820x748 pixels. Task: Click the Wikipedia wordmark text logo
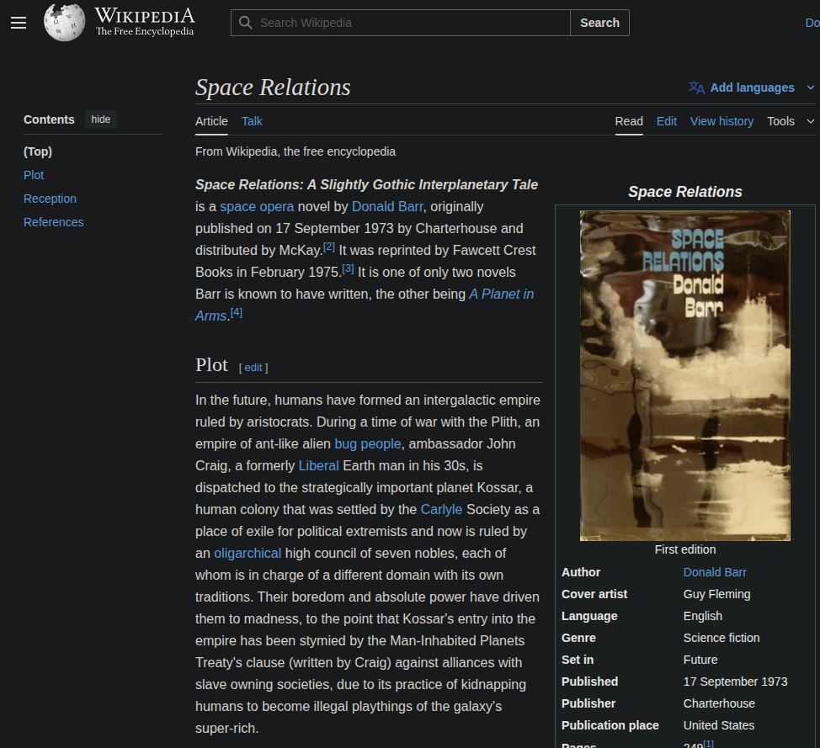(x=145, y=22)
